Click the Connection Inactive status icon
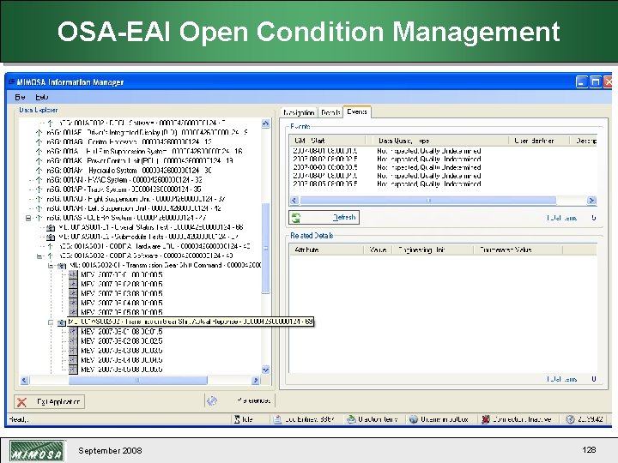618x463 pixels. tap(486, 419)
